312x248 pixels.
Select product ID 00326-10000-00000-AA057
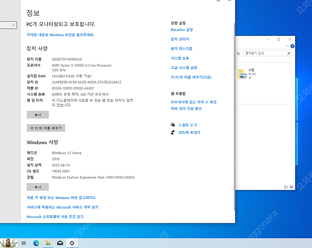click(x=73, y=88)
